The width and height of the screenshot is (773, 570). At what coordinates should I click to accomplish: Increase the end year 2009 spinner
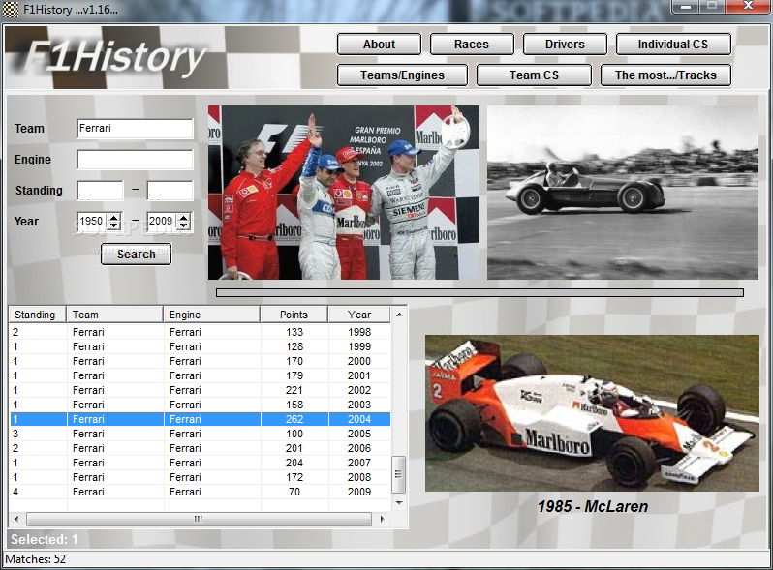(184, 218)
